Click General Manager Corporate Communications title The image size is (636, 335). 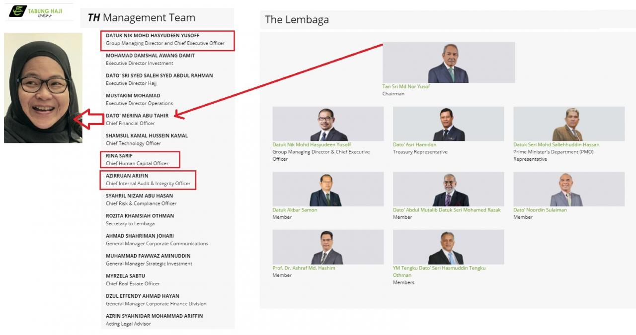tap(157, 244)
